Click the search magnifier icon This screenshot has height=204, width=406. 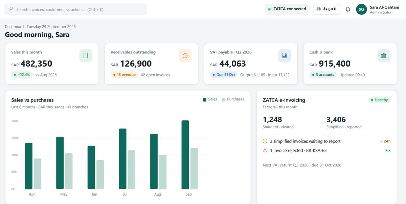pos(11,9)
